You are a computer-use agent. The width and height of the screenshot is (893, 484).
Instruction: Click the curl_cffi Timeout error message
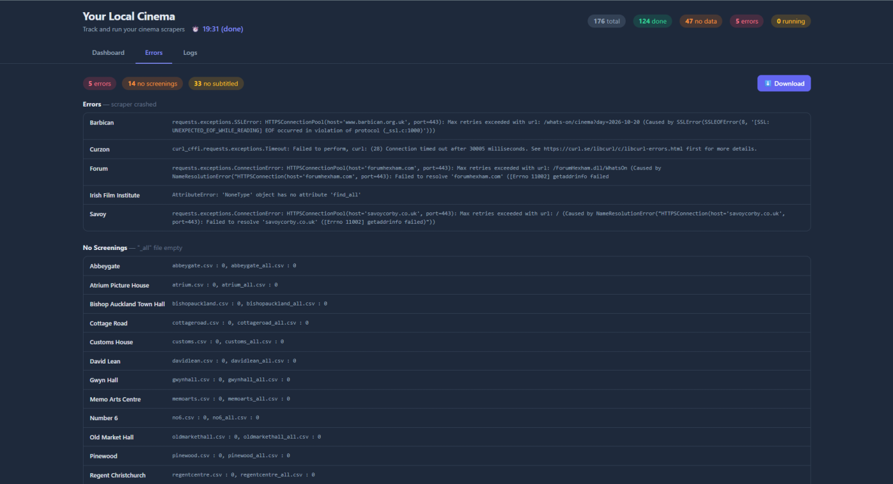pos(464,149)
